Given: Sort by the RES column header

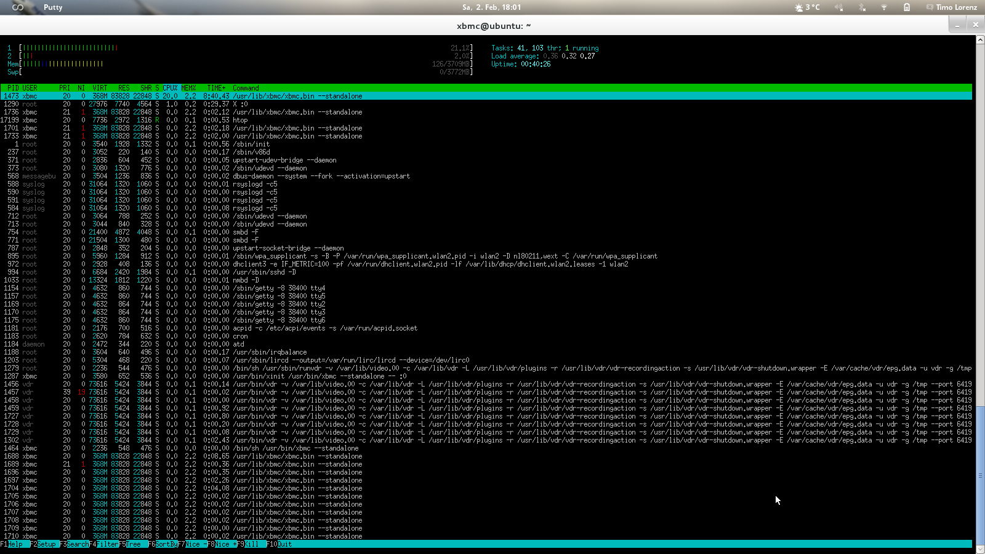Looking at the screenshot, I should (124, 88).
